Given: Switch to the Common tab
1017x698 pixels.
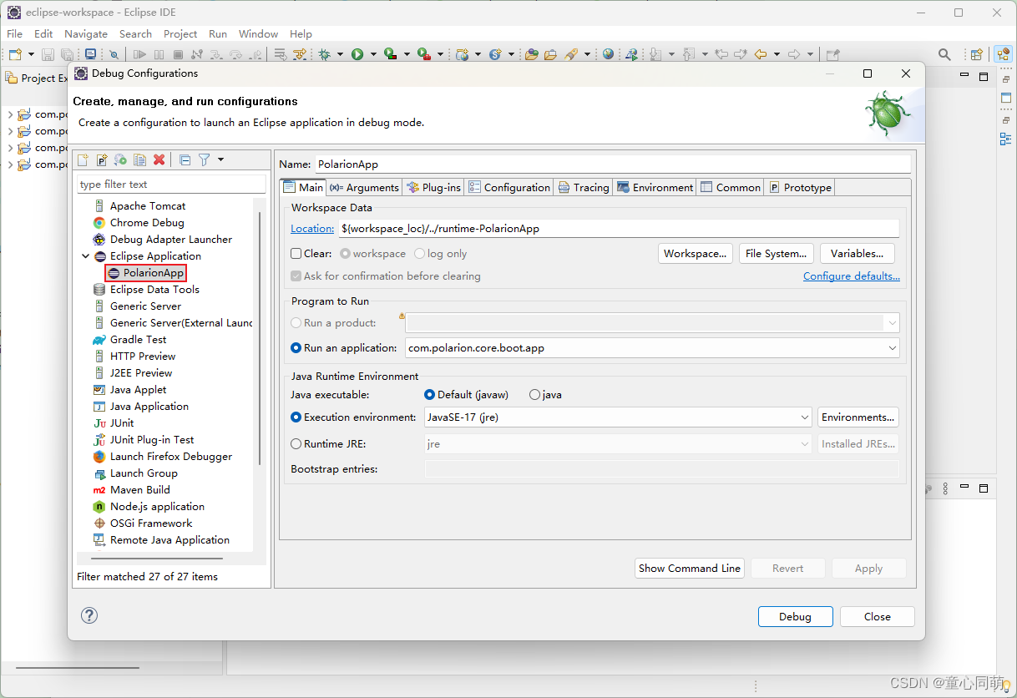Looking at the screenshot, I should tap(730, 187).
